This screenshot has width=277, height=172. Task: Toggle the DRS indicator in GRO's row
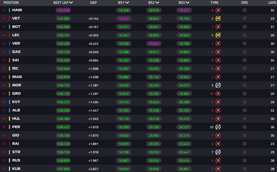tap(244, 94)
